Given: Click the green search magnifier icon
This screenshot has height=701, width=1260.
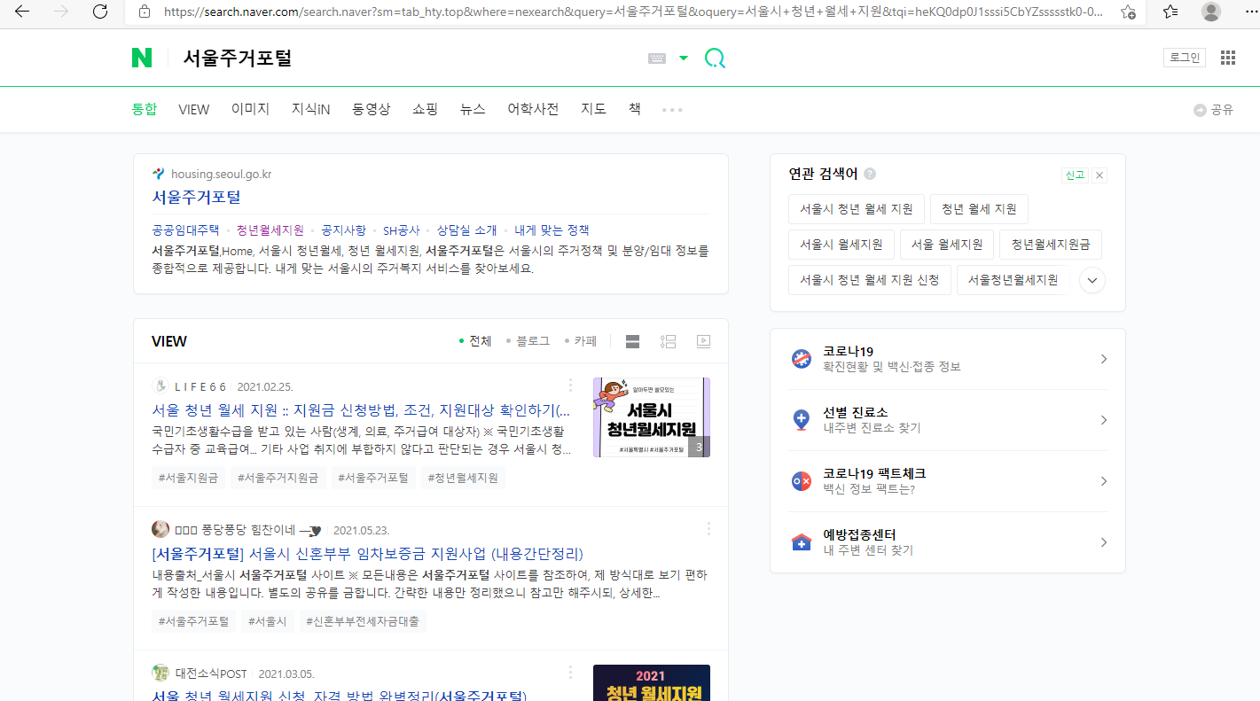Looking at the screenshot, I should click(715, 58).
